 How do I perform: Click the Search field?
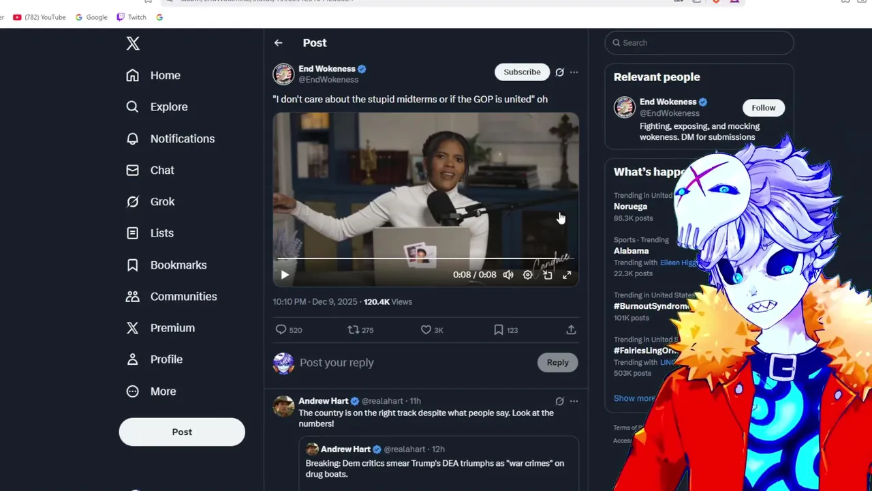click(x=699, y=43)
